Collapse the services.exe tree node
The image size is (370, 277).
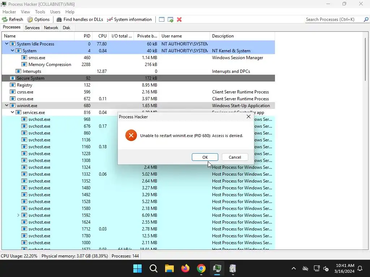tap(13, 113)
